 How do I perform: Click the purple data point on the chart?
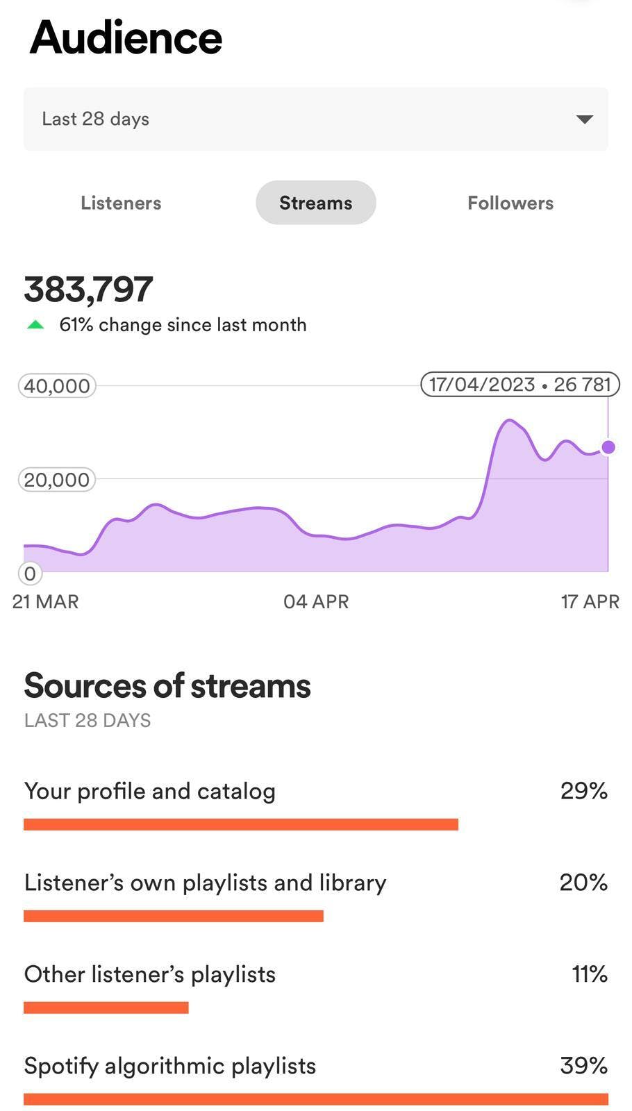tap(608, 447)
